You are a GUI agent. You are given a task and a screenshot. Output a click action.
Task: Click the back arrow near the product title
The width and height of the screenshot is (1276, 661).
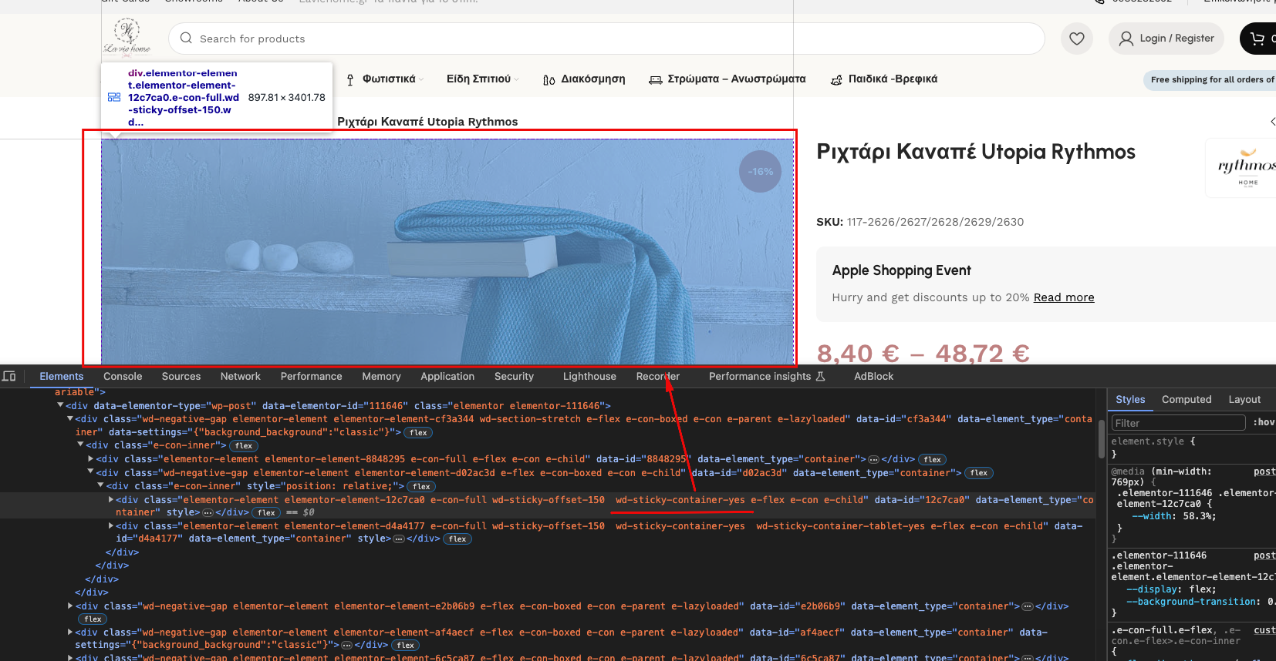tap(1272, 121)
